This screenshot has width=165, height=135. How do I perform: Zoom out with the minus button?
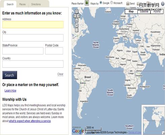coord(76,30)
